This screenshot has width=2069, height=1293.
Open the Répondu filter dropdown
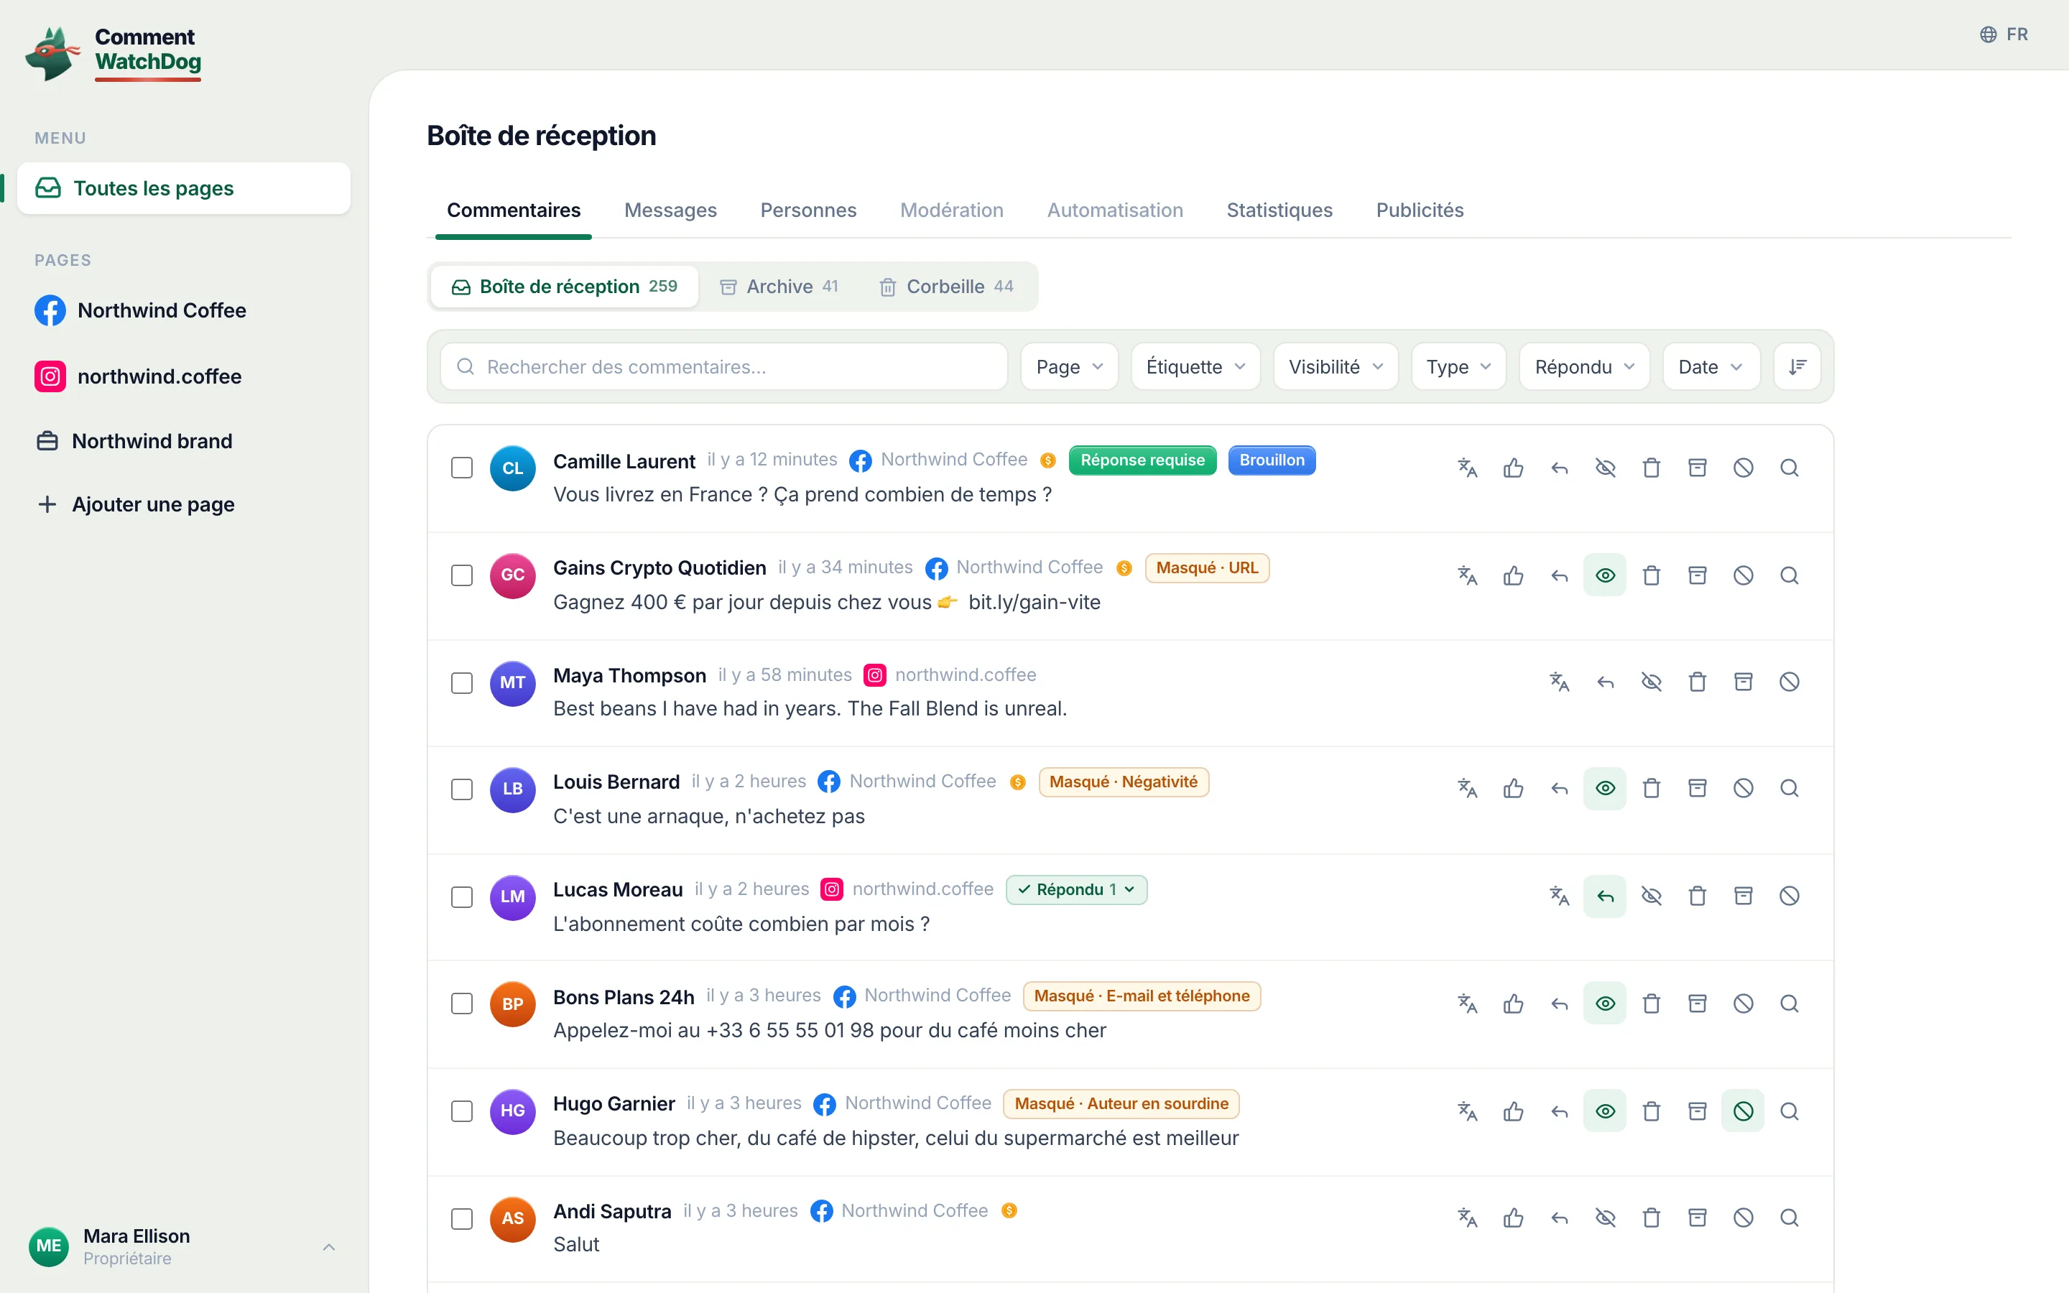pos(1584,367)
